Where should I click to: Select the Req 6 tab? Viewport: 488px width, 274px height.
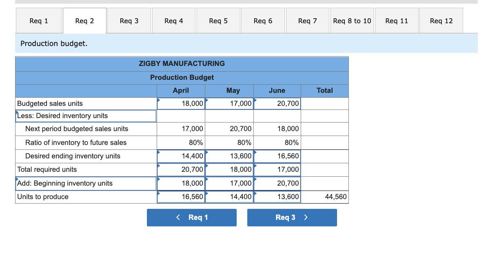tap(263, 21)
